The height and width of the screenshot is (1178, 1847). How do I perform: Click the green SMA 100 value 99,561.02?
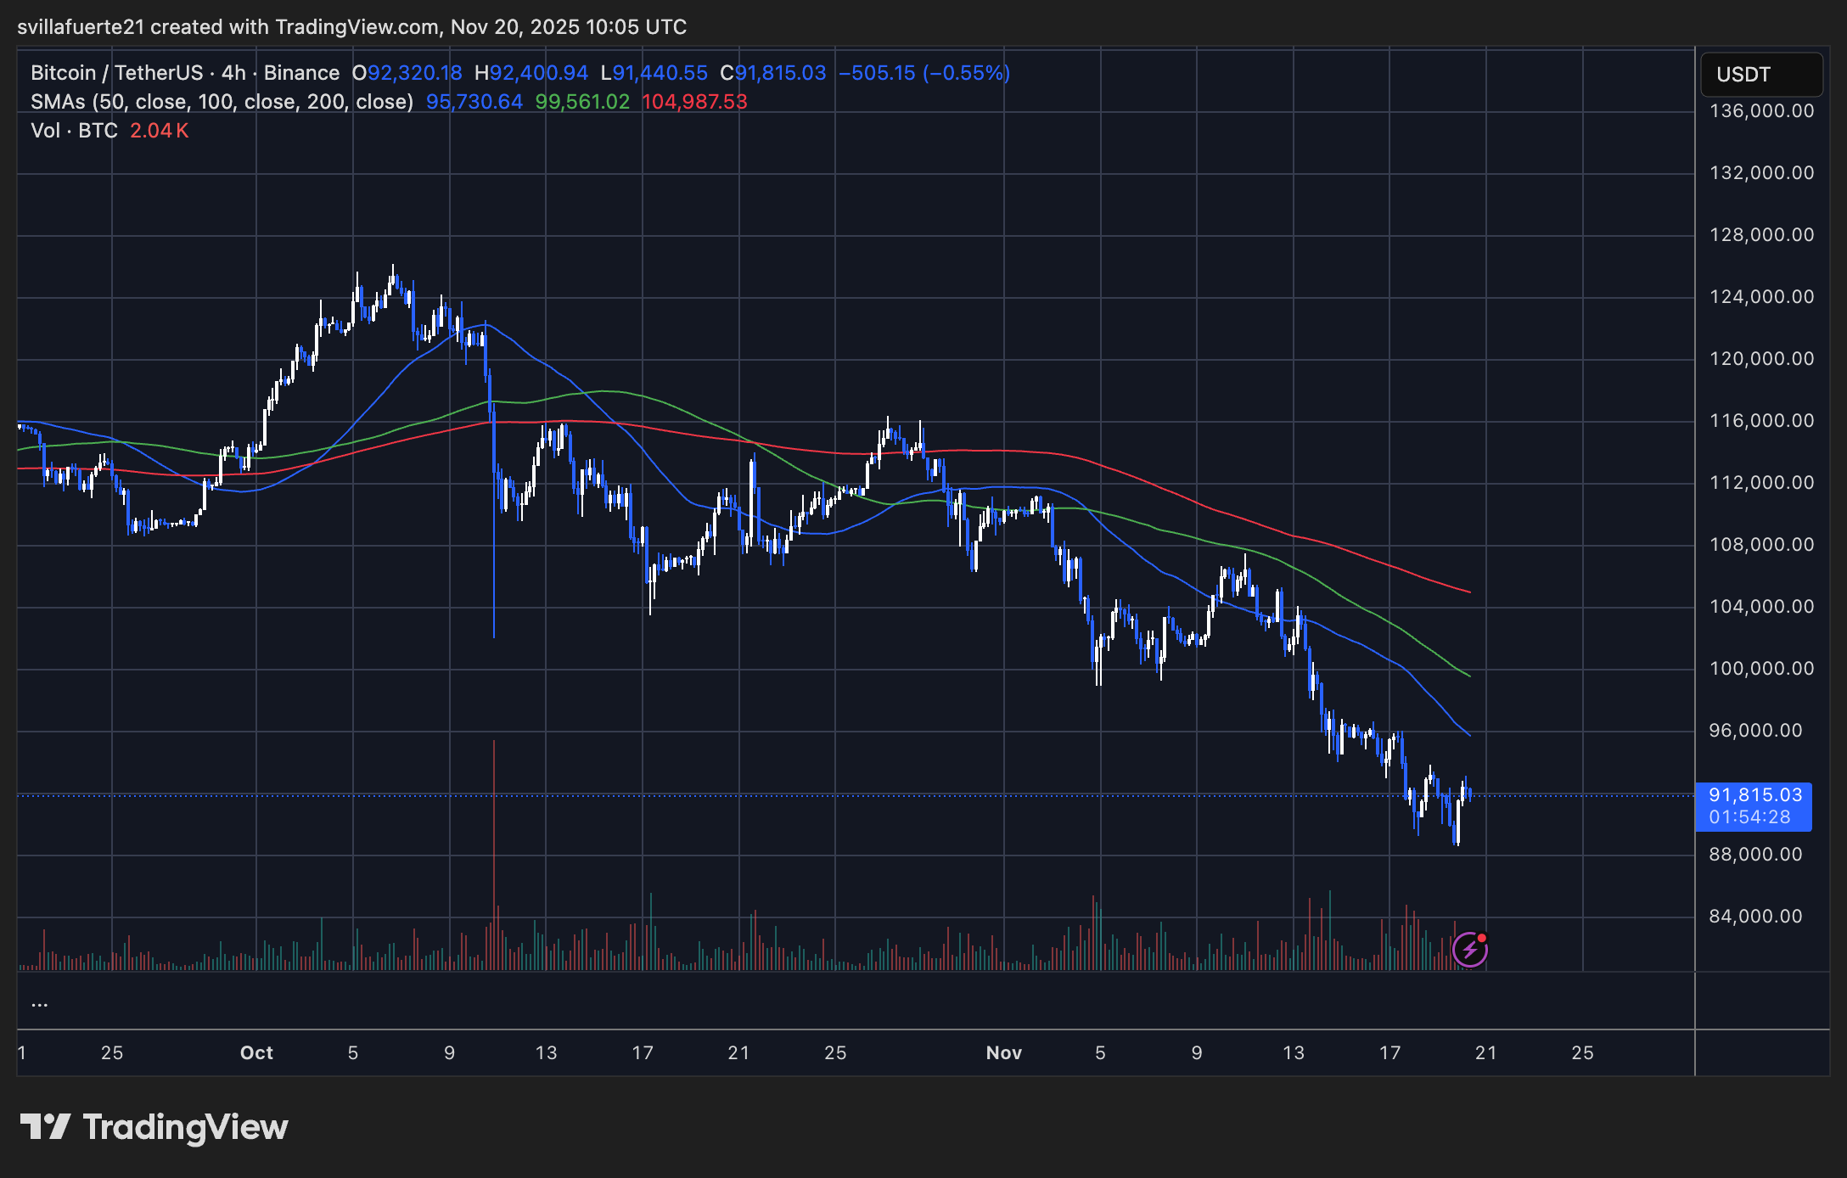click(582, 102)
